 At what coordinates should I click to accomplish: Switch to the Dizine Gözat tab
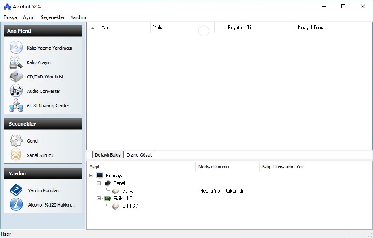[139, 155]
